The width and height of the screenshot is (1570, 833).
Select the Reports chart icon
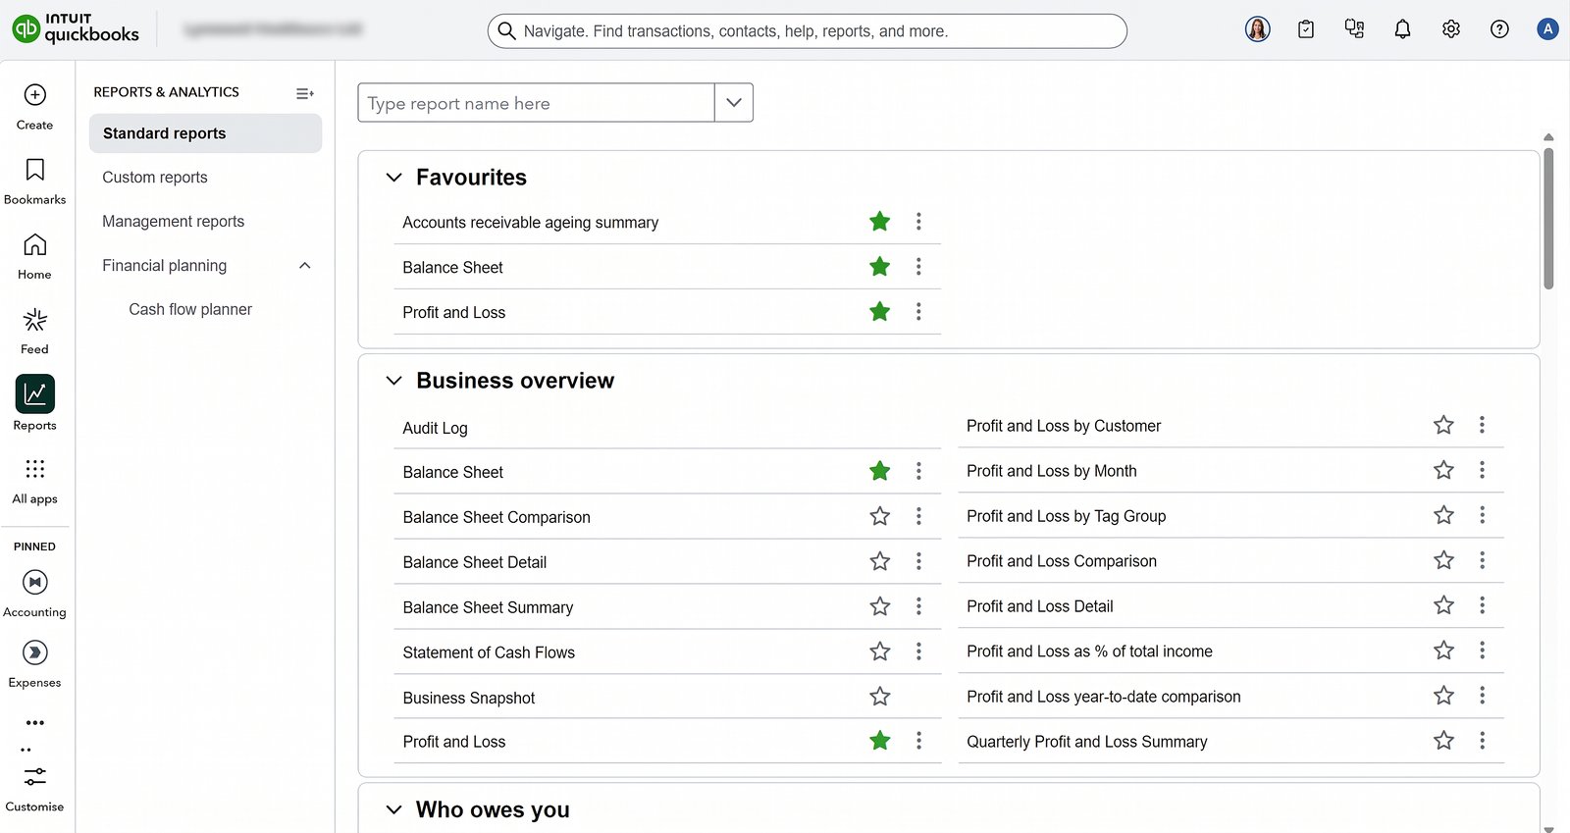[x=35, y=394]
